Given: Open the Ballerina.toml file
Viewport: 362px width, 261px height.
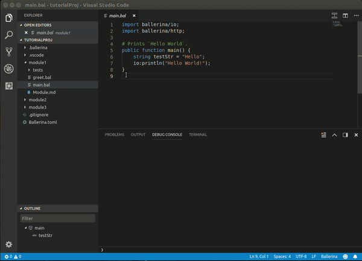Looking at the screenshot, I should click(58, 122).
